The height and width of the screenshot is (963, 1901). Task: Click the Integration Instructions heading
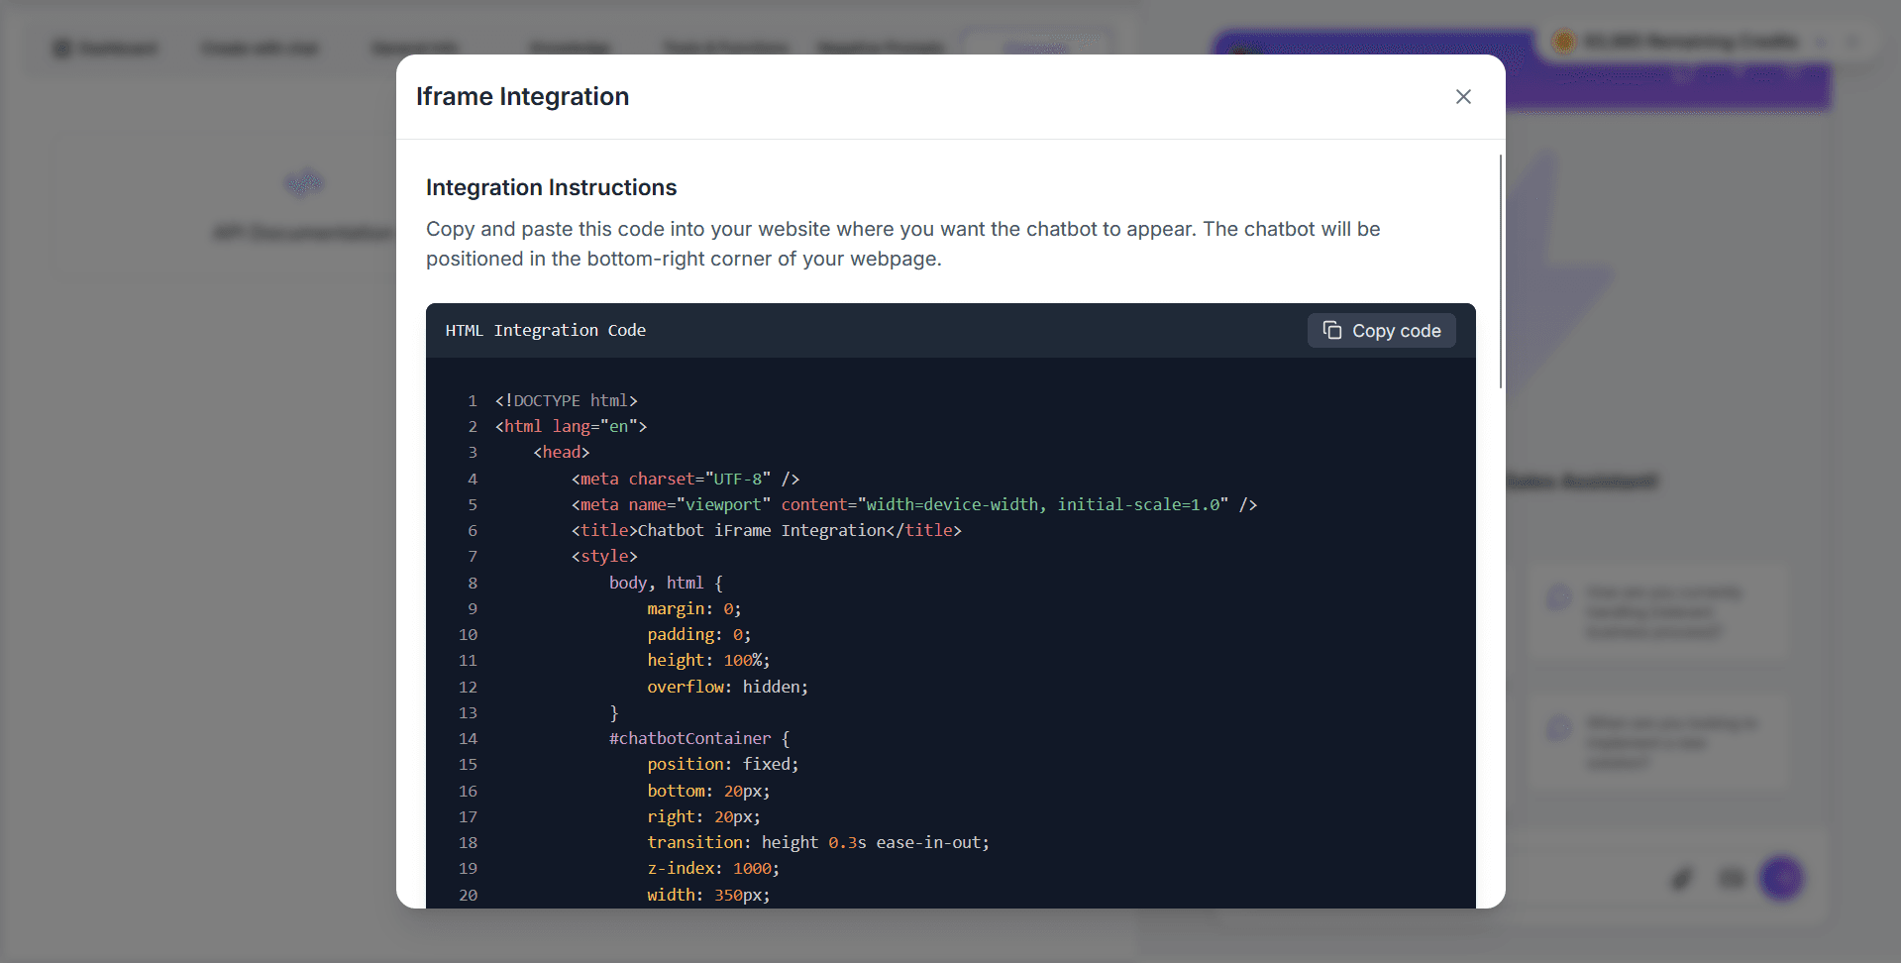(551, 187)
